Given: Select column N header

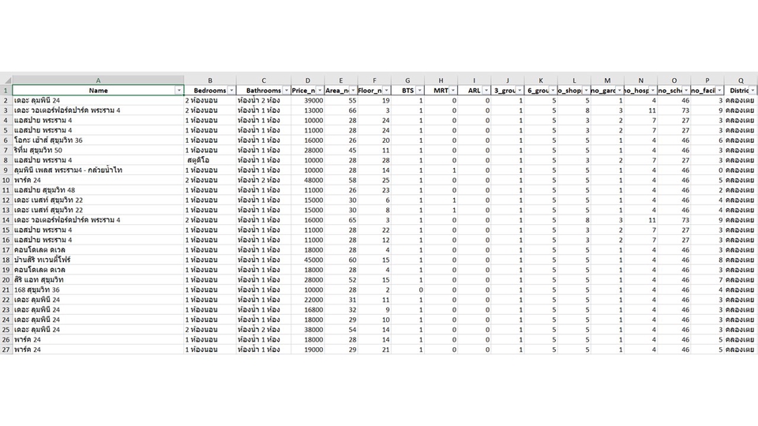Looking at the screenshot, I should [641, 80].
